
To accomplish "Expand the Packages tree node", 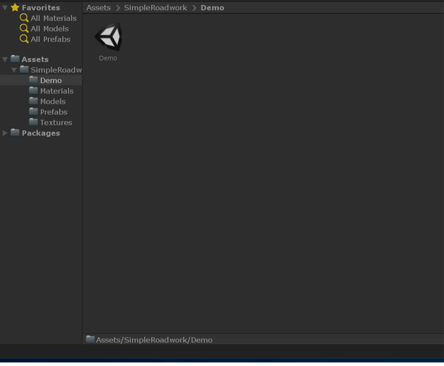I will coord(5,133).
